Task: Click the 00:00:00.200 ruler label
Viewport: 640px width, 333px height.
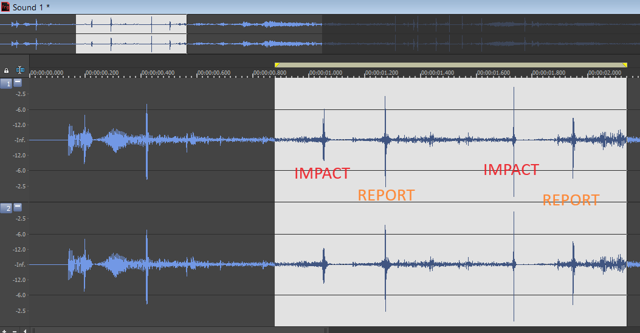Action: pos(103,73)
